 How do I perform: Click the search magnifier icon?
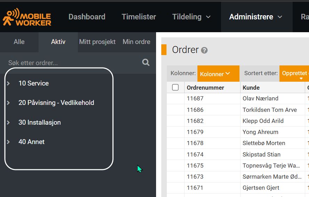tap(146, 62)
